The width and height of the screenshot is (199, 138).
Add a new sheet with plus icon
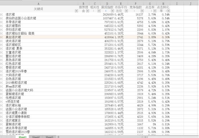(x=58, y=137)
